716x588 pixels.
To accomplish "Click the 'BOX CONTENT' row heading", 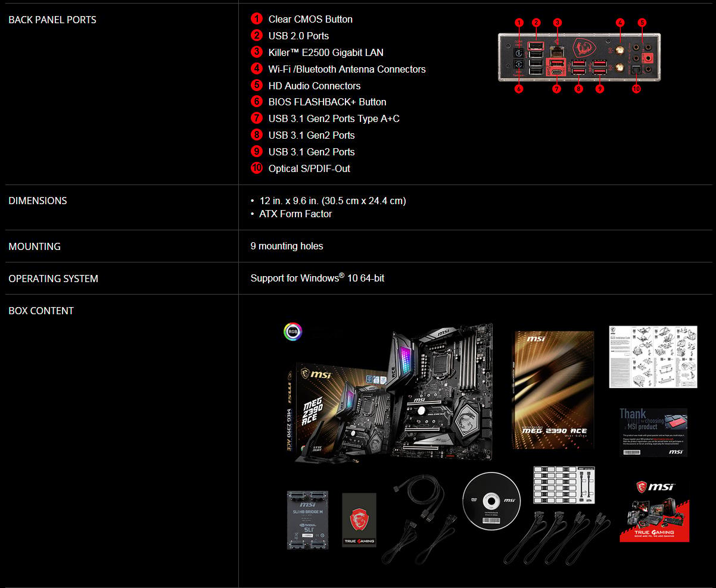I will [x=41, y=311].
